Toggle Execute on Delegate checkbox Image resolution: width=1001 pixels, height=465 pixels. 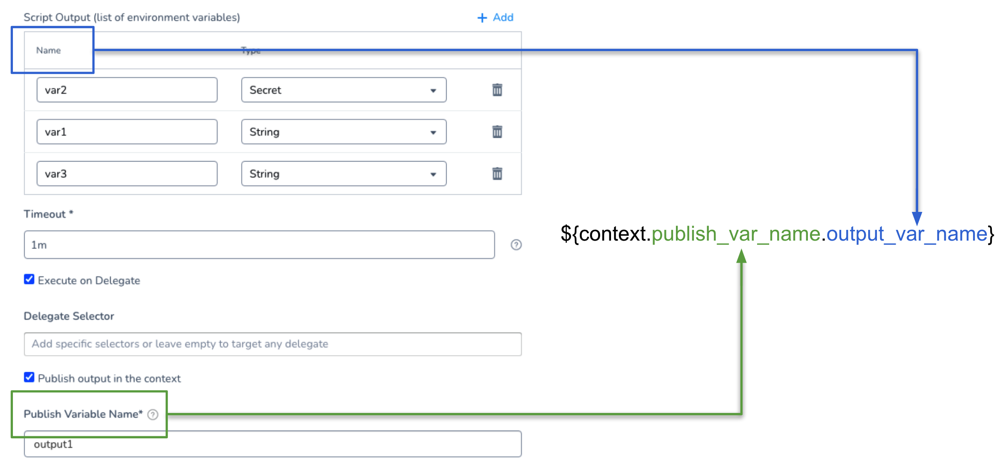coord(29,279)
